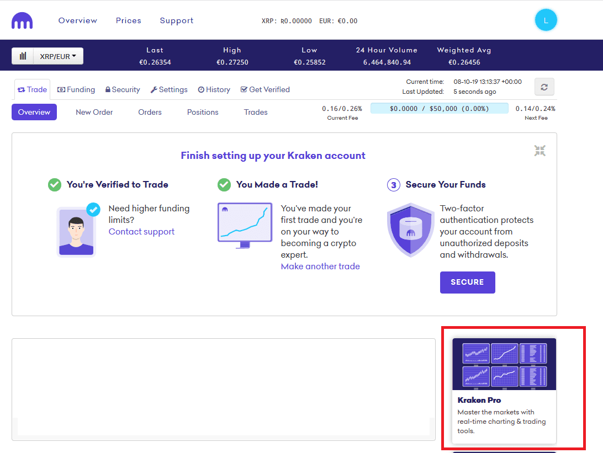Screen dimensions: 603x453
Task: Click the refresh icon button
Action: (x=544, y=87)
